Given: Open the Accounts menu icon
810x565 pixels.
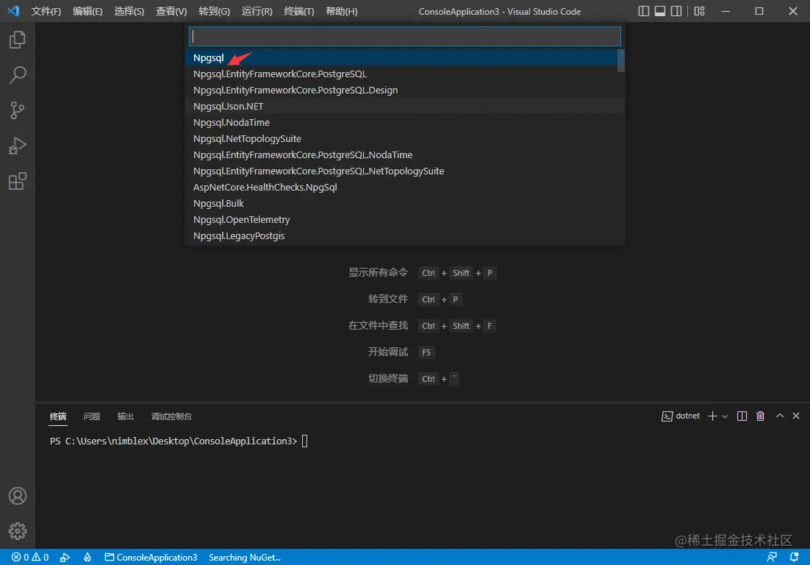Looking at the screenshot, I should click(x=18, y=496).
